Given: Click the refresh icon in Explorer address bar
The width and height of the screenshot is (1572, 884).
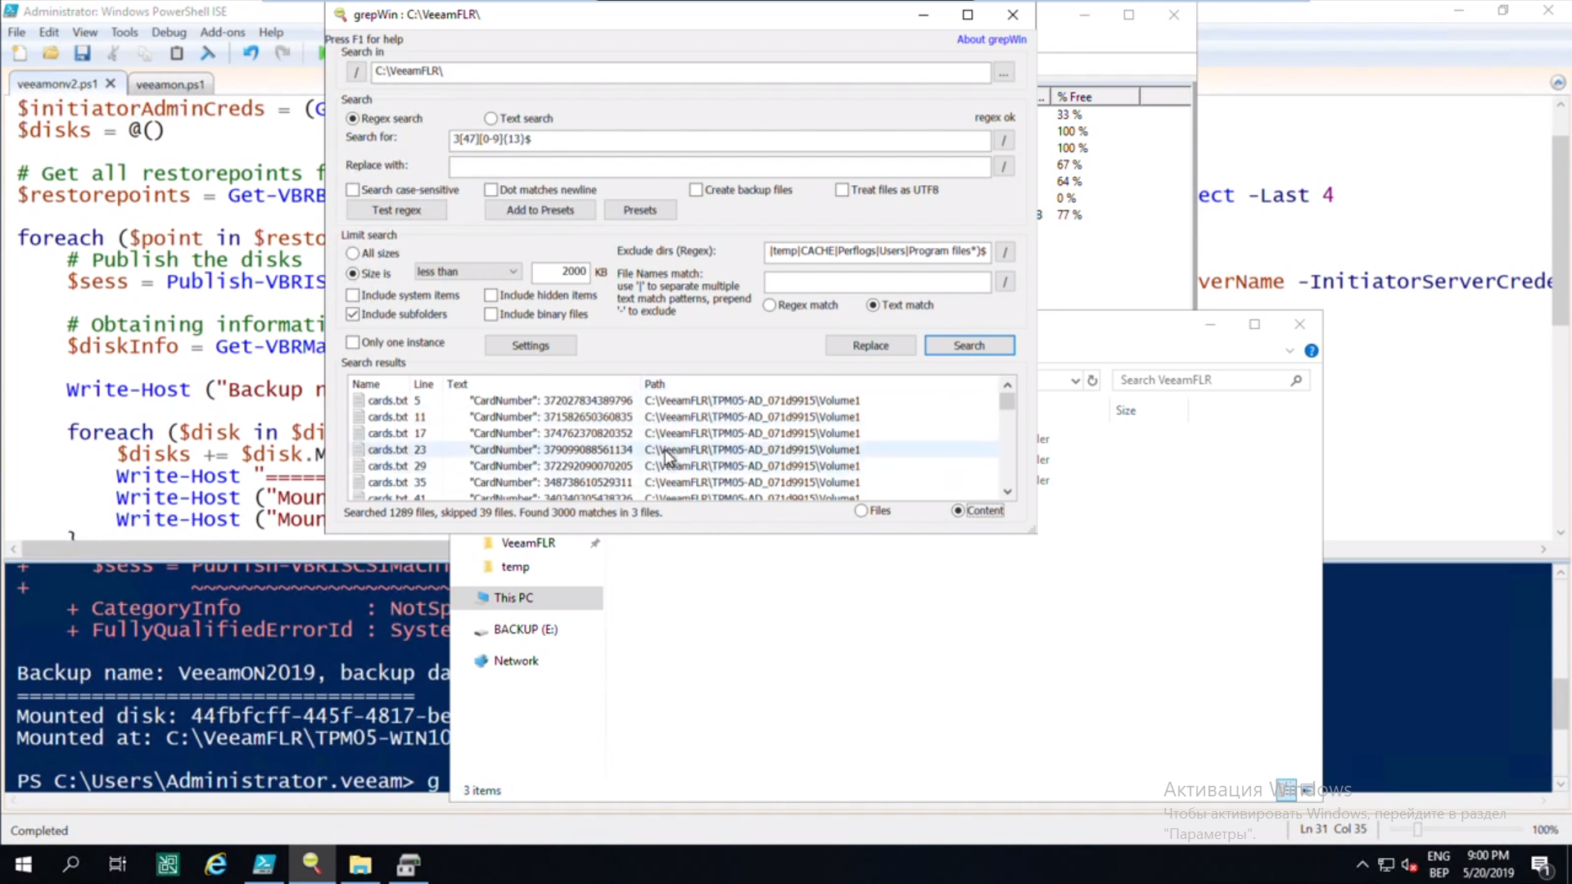Looking at the screenshot, I should tap(1092, 381).
